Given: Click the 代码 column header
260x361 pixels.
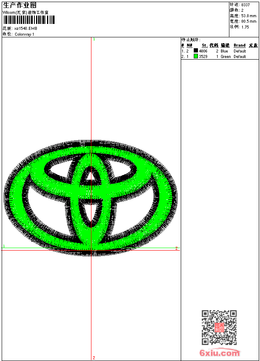Looking at the screenshot, I should [214, 45].
